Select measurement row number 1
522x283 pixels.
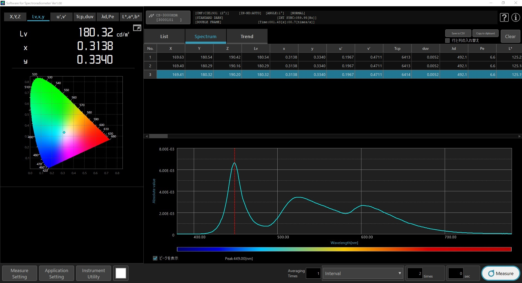(150, 57)
